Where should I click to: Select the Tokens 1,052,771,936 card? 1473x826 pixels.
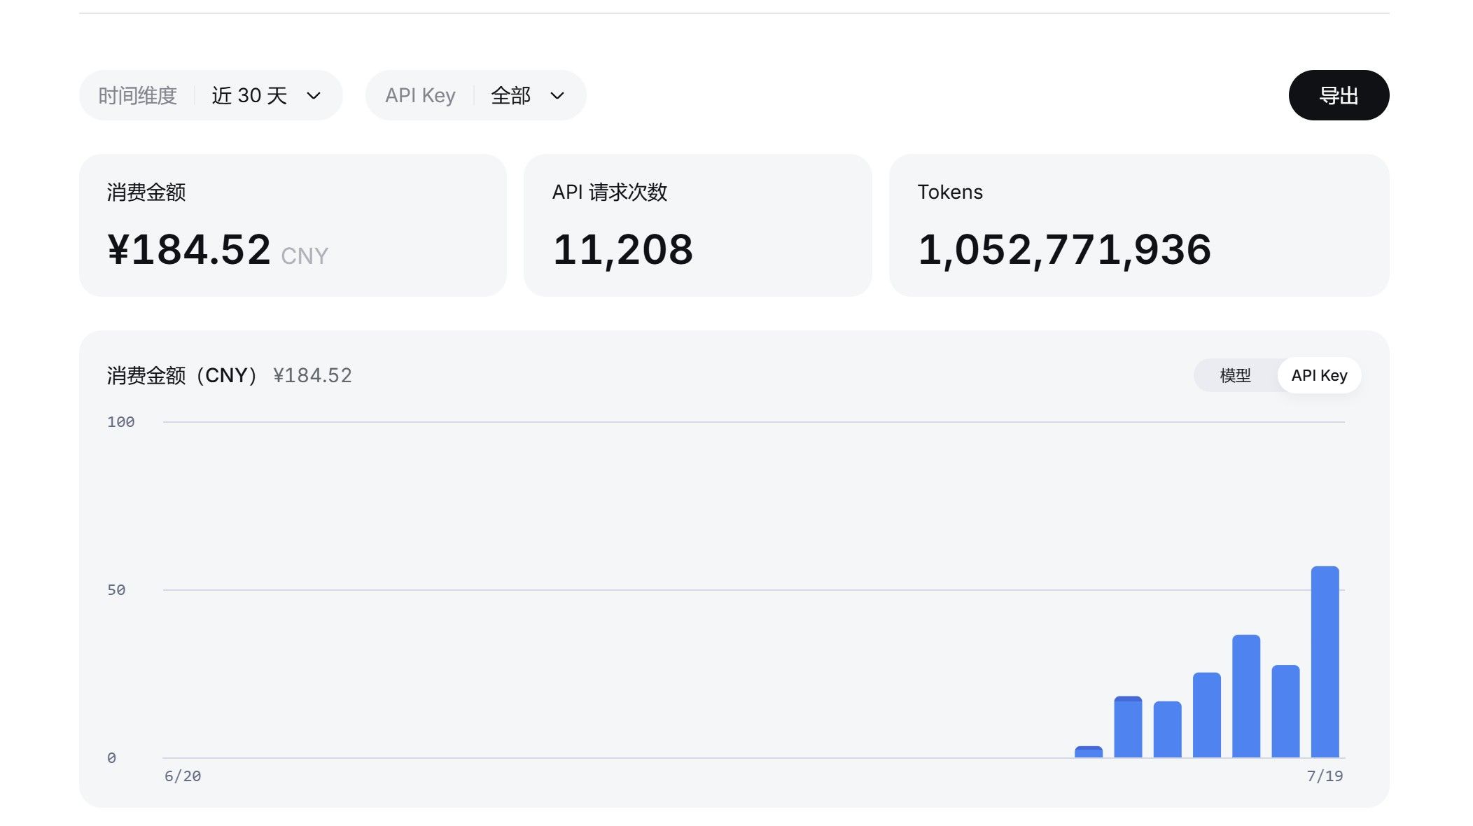[1139, 225]
